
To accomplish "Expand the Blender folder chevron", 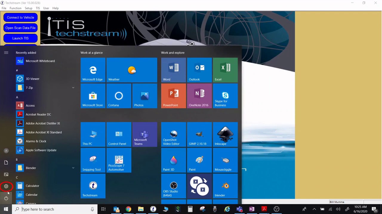I will 73,168.
